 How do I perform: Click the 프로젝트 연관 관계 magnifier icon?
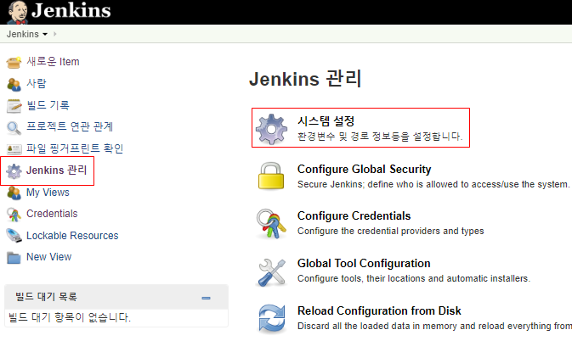click(x=14, y=128)
